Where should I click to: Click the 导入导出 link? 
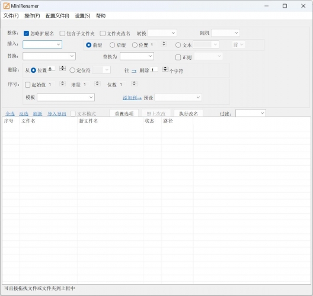(x=57, y=114)
